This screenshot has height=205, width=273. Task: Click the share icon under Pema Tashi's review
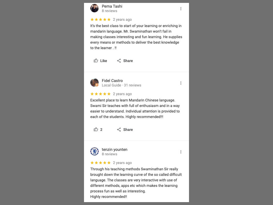(119, 61)
